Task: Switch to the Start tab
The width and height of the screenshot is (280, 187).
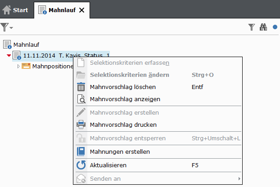Action: 16,9
